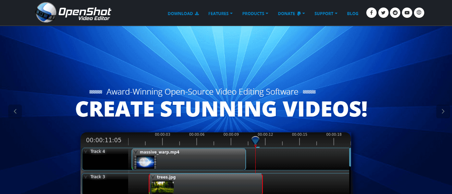Open the Reddit social icon

pos(395,13)
